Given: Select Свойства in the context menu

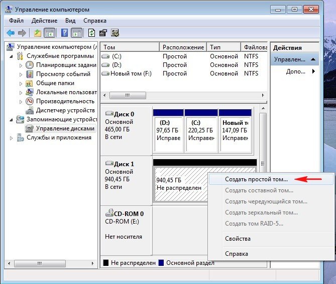Looking at the screenshot, I should click(238, 239).
